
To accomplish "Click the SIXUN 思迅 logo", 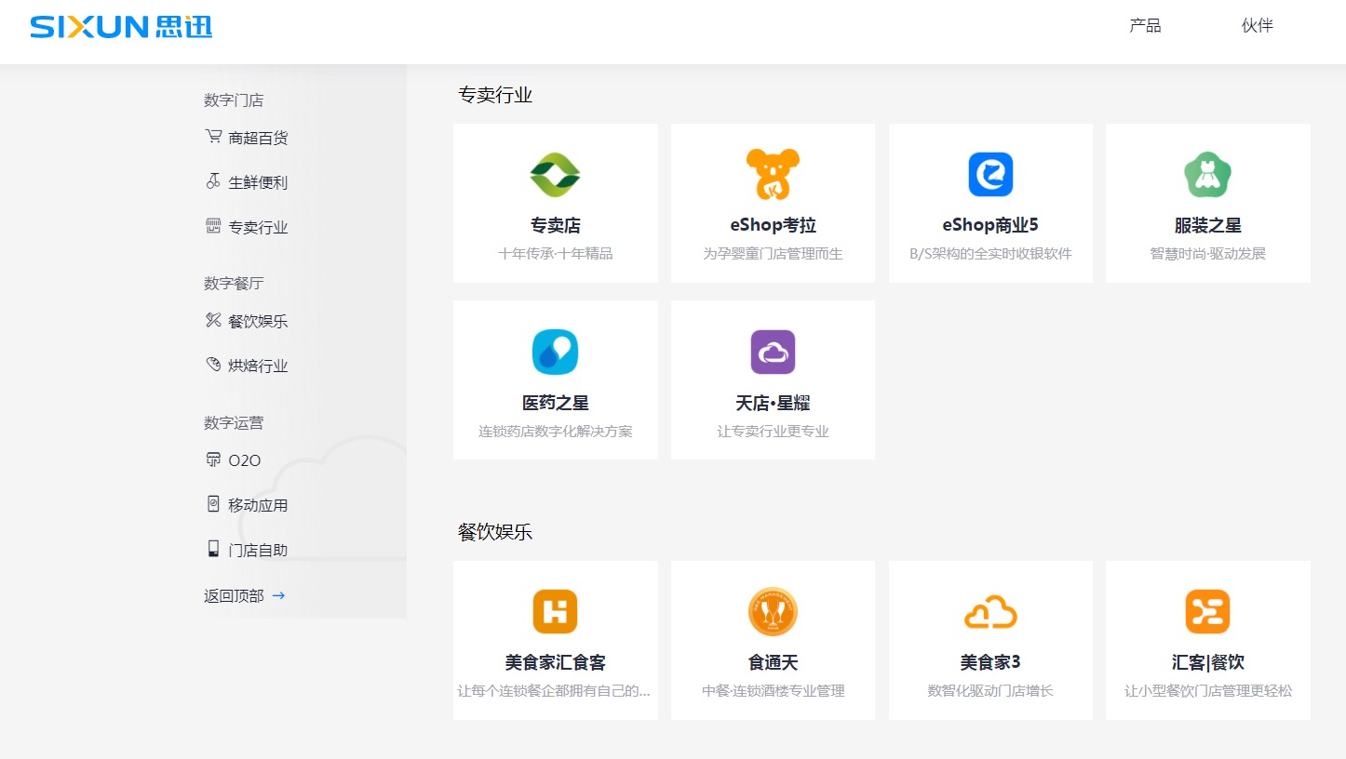I will pos(121,26).
